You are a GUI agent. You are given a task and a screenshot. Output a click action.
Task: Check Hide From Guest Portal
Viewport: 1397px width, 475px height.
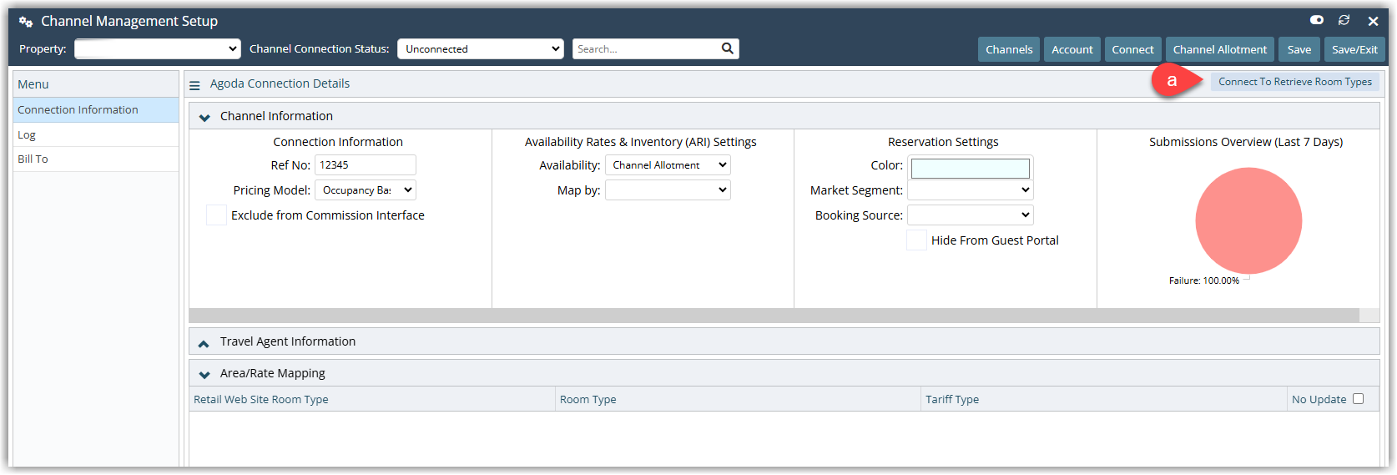pos(916,240)
